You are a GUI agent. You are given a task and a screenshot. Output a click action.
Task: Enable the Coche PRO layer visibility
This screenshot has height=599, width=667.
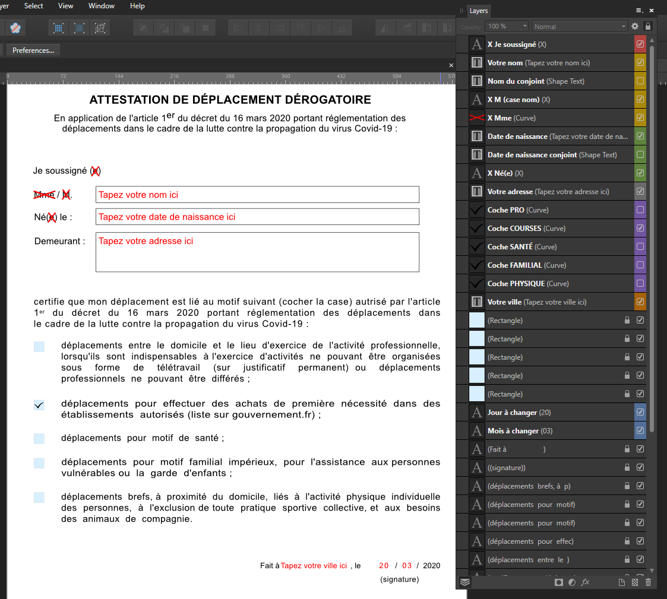point(640,210)
